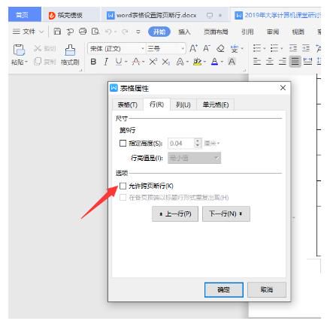Click the row height value input field
This screenshot has height=324, width=327.
(x=181, y=144)
